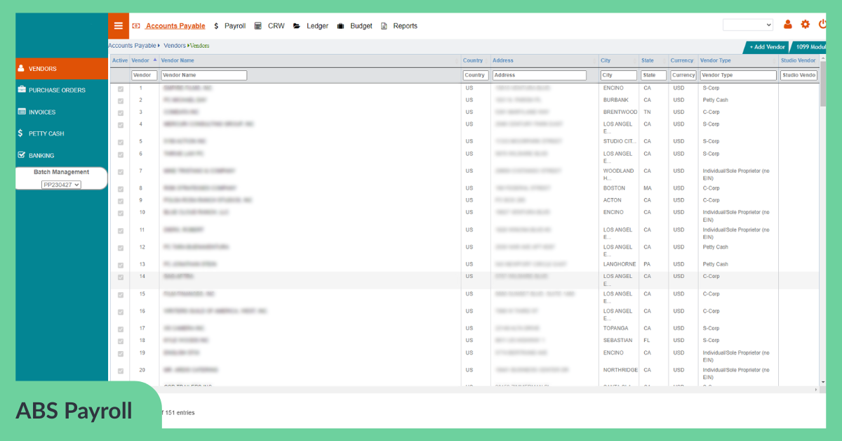Image resolution: width=842 pixels, height=441 pixels.
Task: Open the user profile icon
Action: [787, 25]
